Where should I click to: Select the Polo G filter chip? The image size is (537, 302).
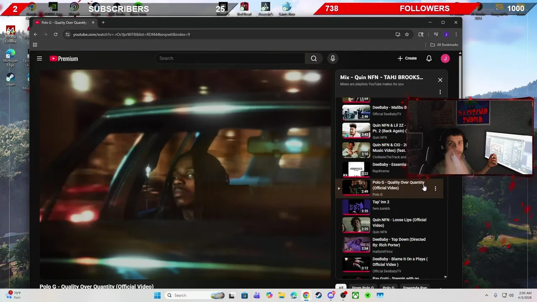388,288
